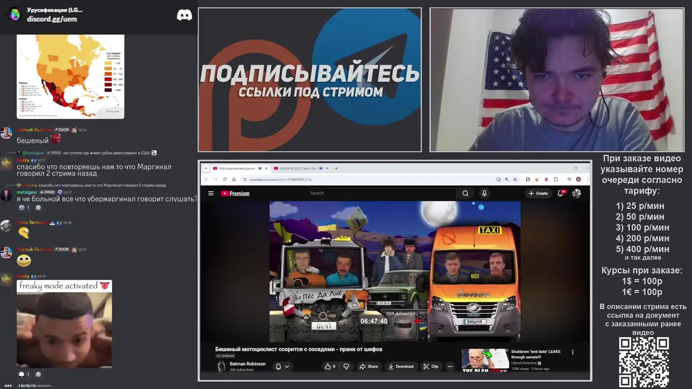
Task: Reload the page in the browser
Action: (x=224, y=179)
